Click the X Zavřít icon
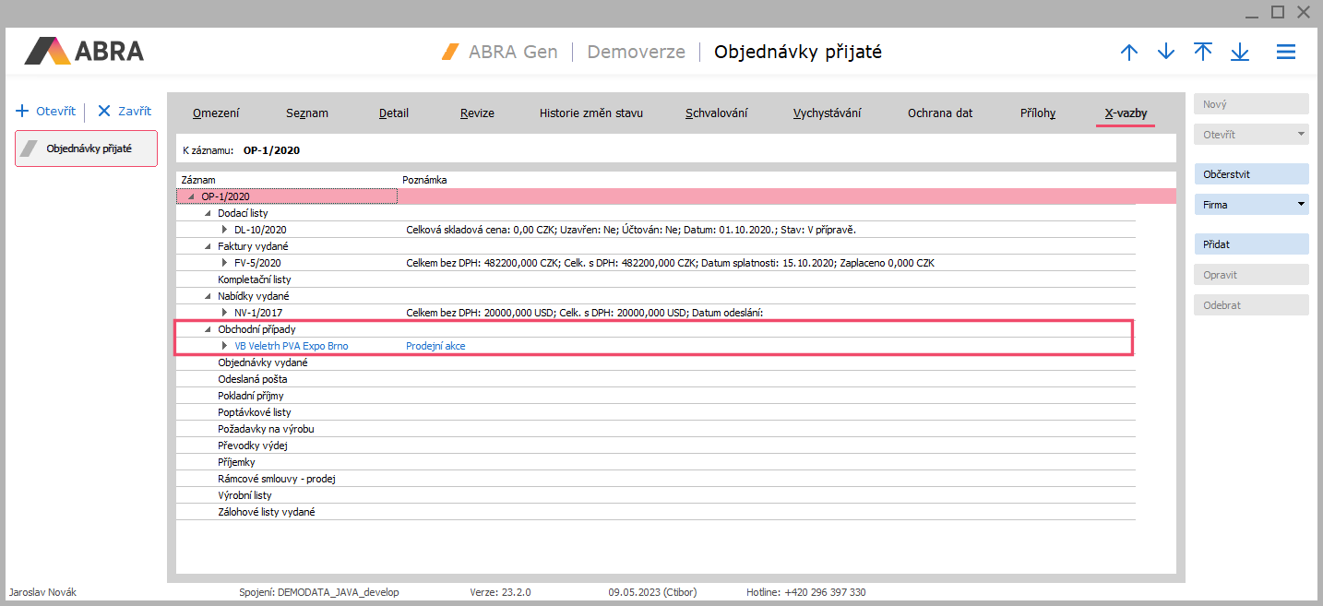The image size is (1323, 606). tap(104, 111)
